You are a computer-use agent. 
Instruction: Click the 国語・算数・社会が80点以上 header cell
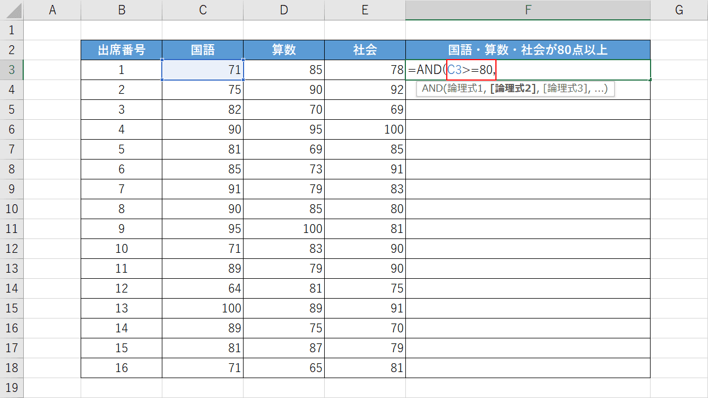[528, 50]
